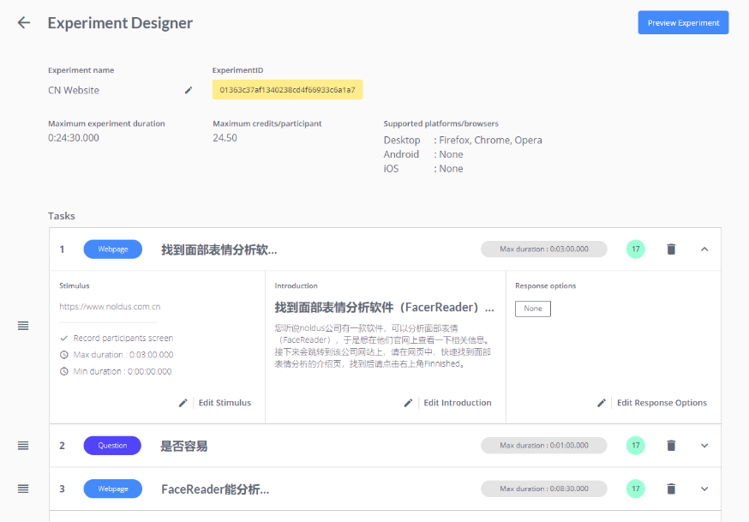Viewport: 749px width, 522px height.
Task: Delete the 是否容易 question task
Action: point(671,445)
